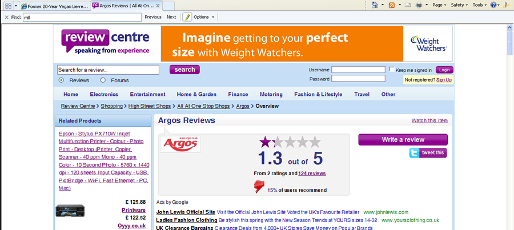The height and width of the screenshot is (230, 514).
Task: Close the Find bar
Action: click(x=6, y=17)
